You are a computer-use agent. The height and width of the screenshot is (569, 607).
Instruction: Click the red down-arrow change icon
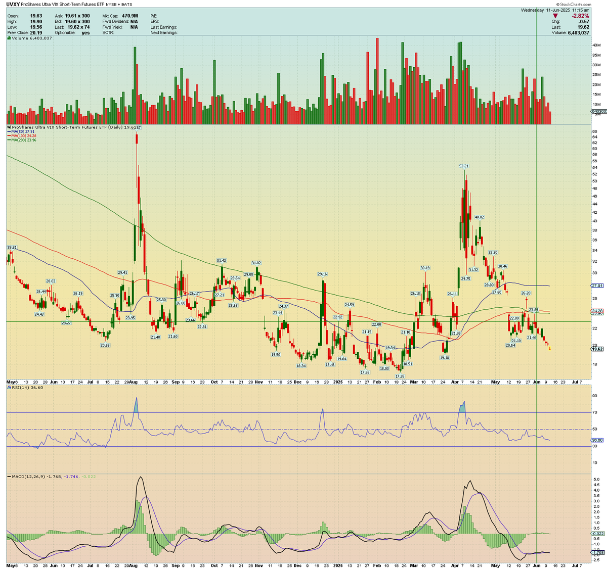555,16
